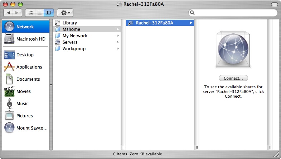Expand Servers with its arrow
Screen dimensions: 281x159
point(118,42)
